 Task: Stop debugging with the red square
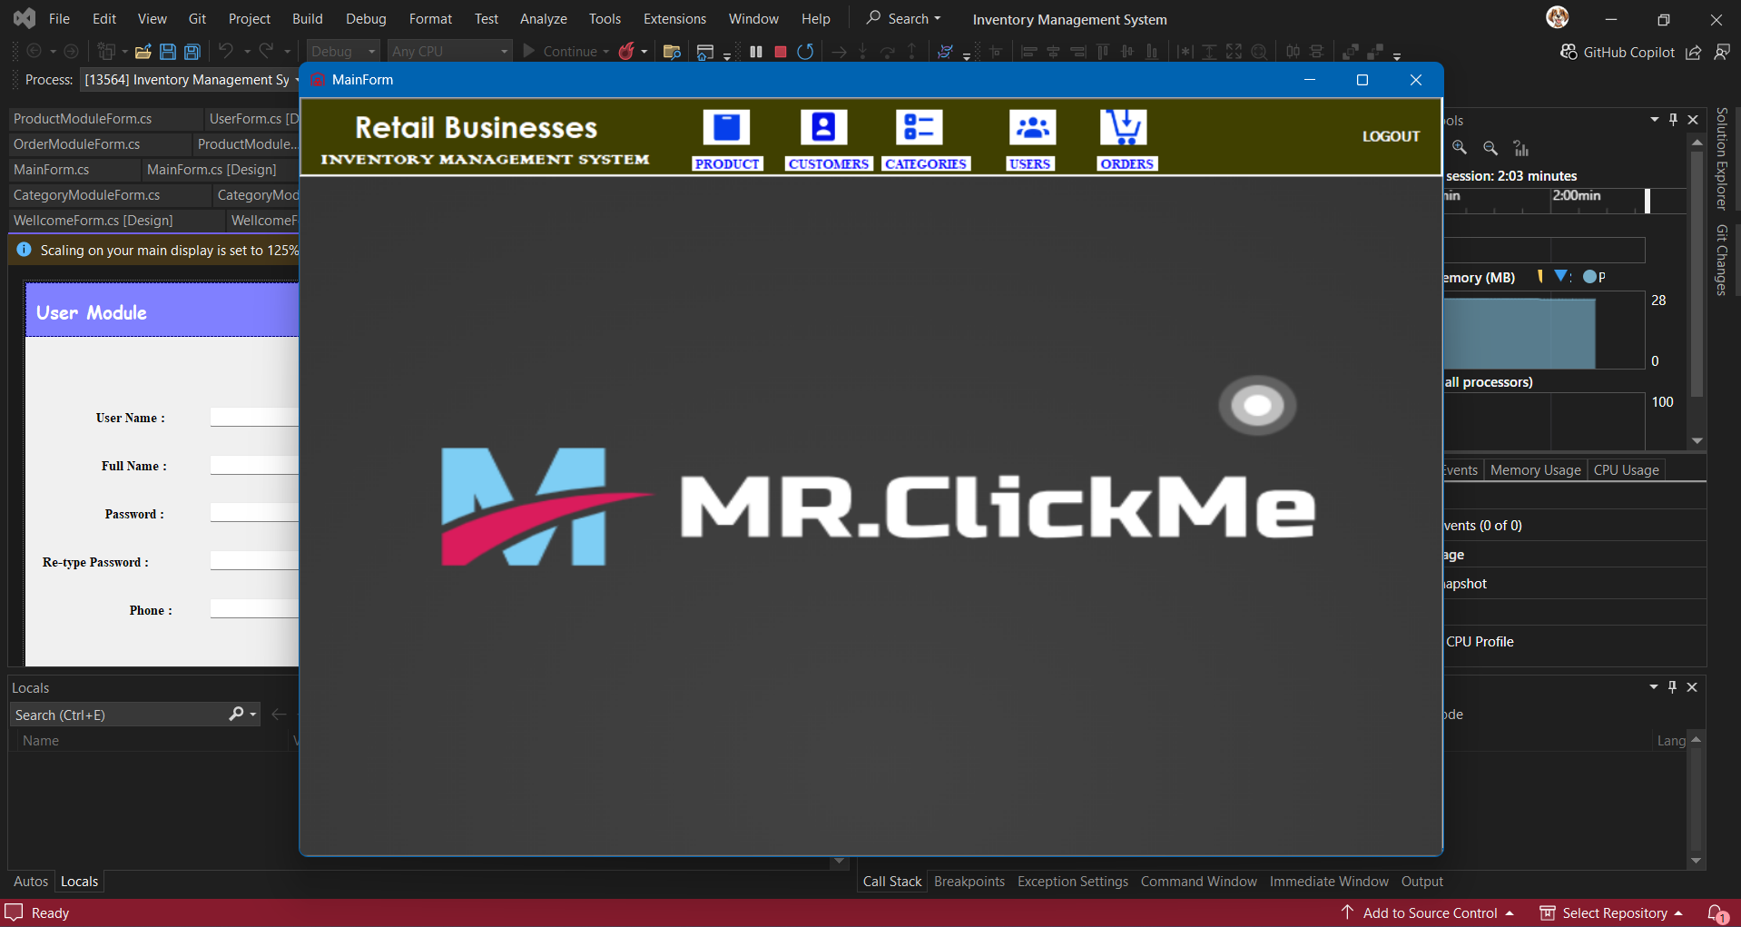781,52
